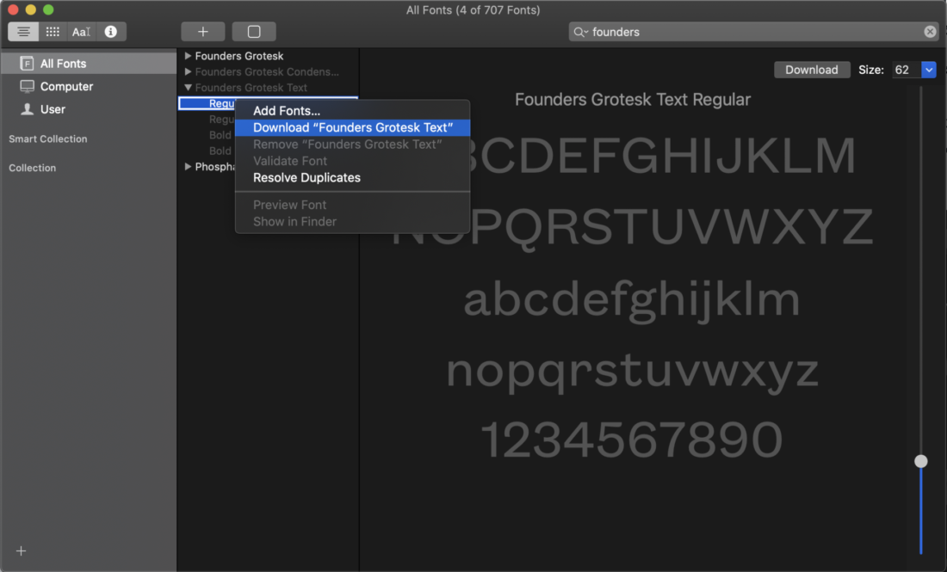Click the All Fonts sidebar icon
The image size is (947, 572).
27,64
